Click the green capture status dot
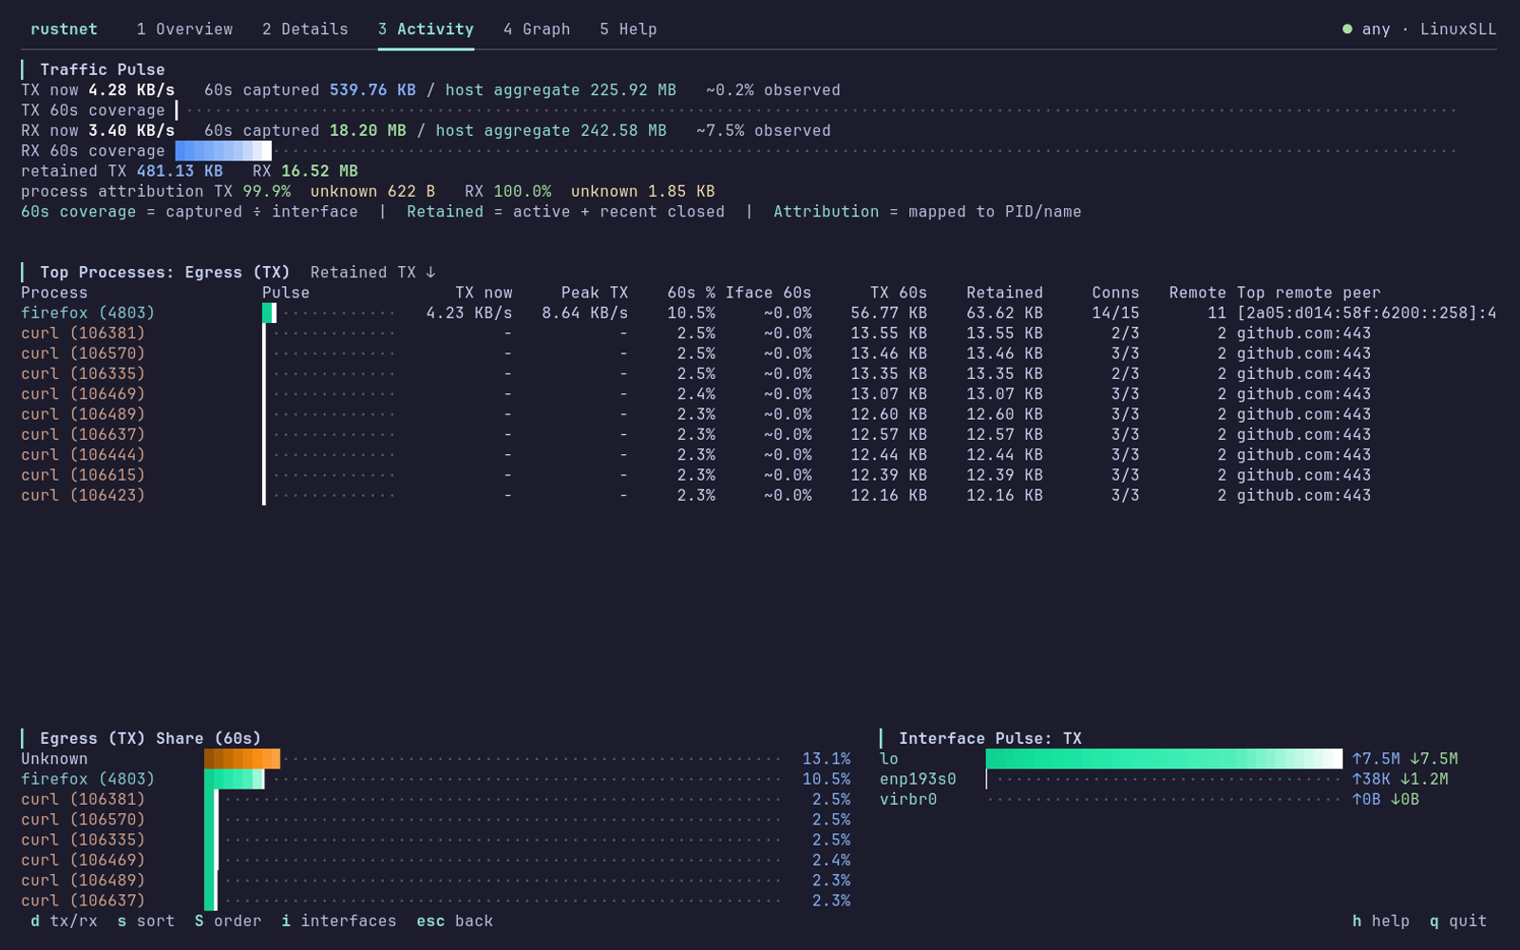 click(x=1347, y=29)
